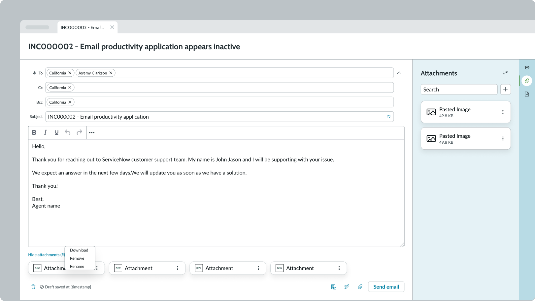Click the Draft saved status text
Viewport: 535px width, 301px height.
[68, 287]
